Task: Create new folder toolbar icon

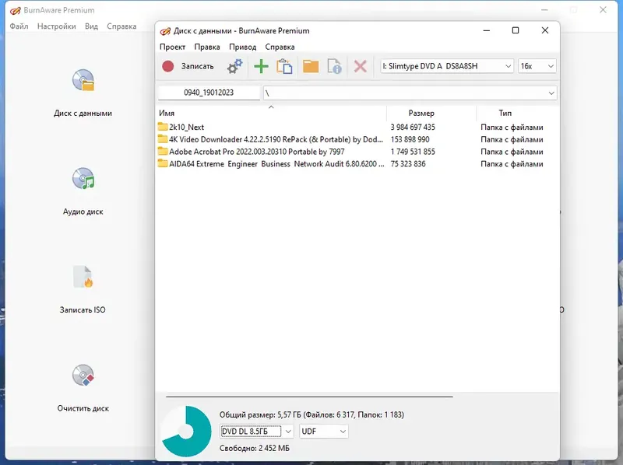Action: pos(311,66)
